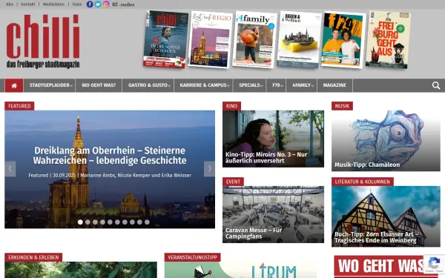Viewport: 445px width, 278px height.
Task: Open the Magazine menu item
Action: [x=334, y=85]
